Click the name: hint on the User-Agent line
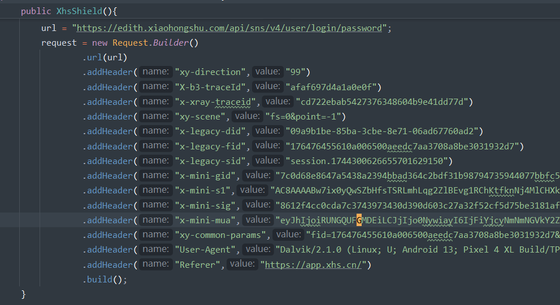Viewport: 560px width, 305px height. (155, 249)
